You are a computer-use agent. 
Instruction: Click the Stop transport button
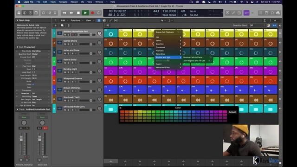click(78, 13)
